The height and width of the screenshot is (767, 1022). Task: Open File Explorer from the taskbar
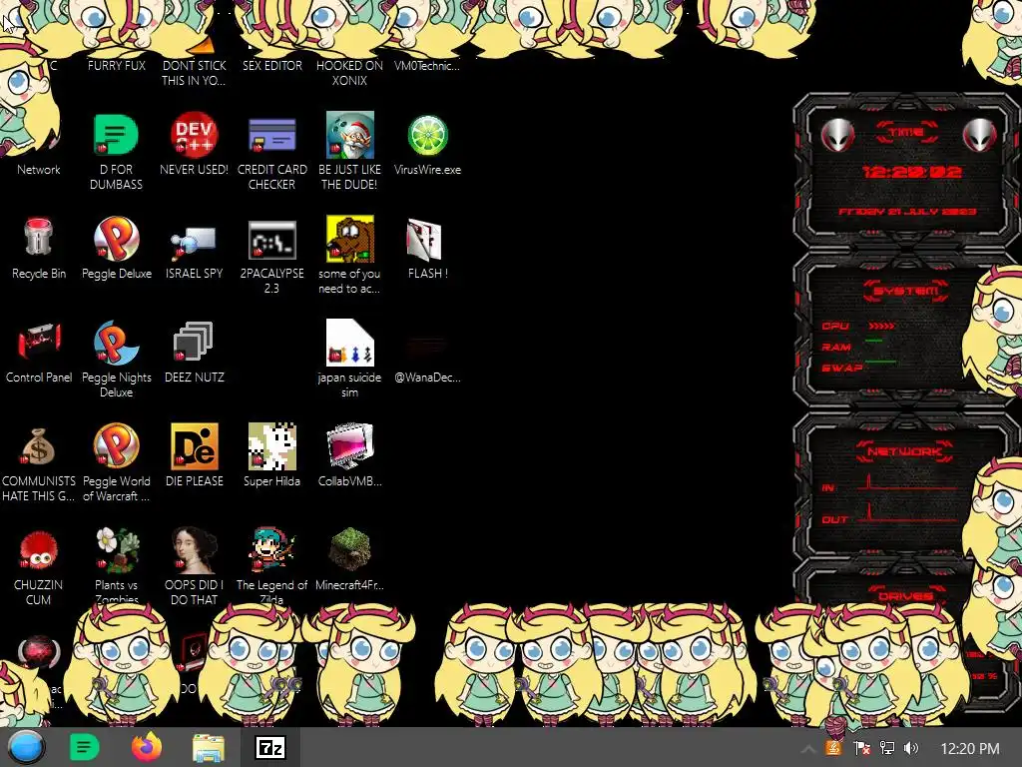tap(209, 747)
